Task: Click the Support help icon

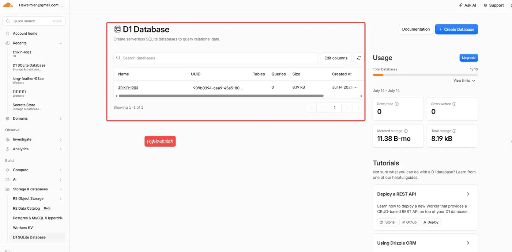Action: coord(485,5)
